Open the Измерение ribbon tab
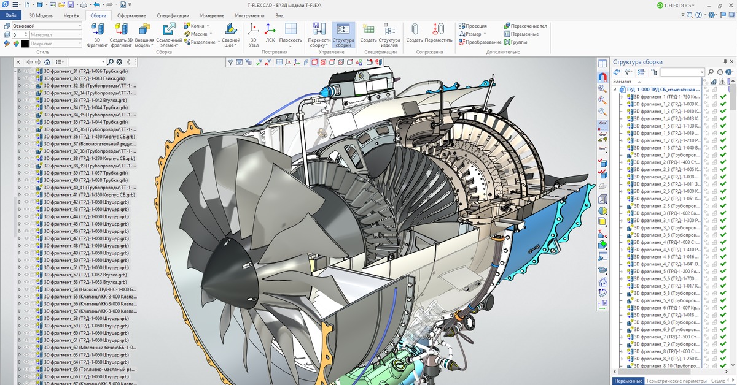The image size is (737, 385). tap(212, 15)
